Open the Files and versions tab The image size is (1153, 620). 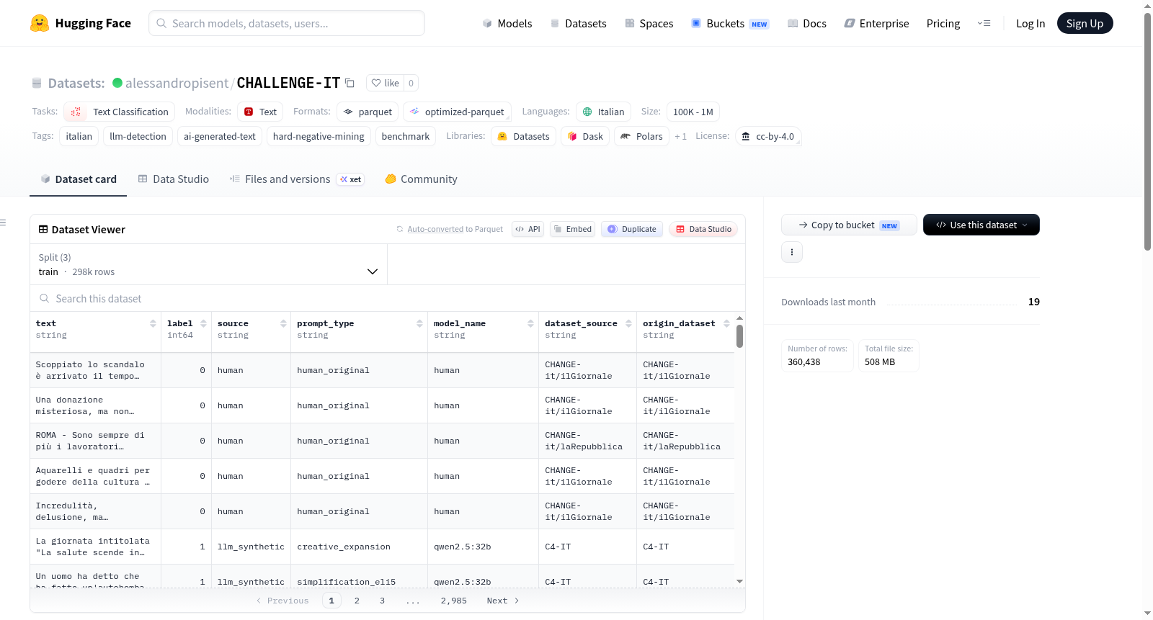(296, 179)
